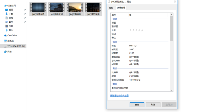Select 此电脑 This PC icon
199x112 pixels.
tap(5, 41)
